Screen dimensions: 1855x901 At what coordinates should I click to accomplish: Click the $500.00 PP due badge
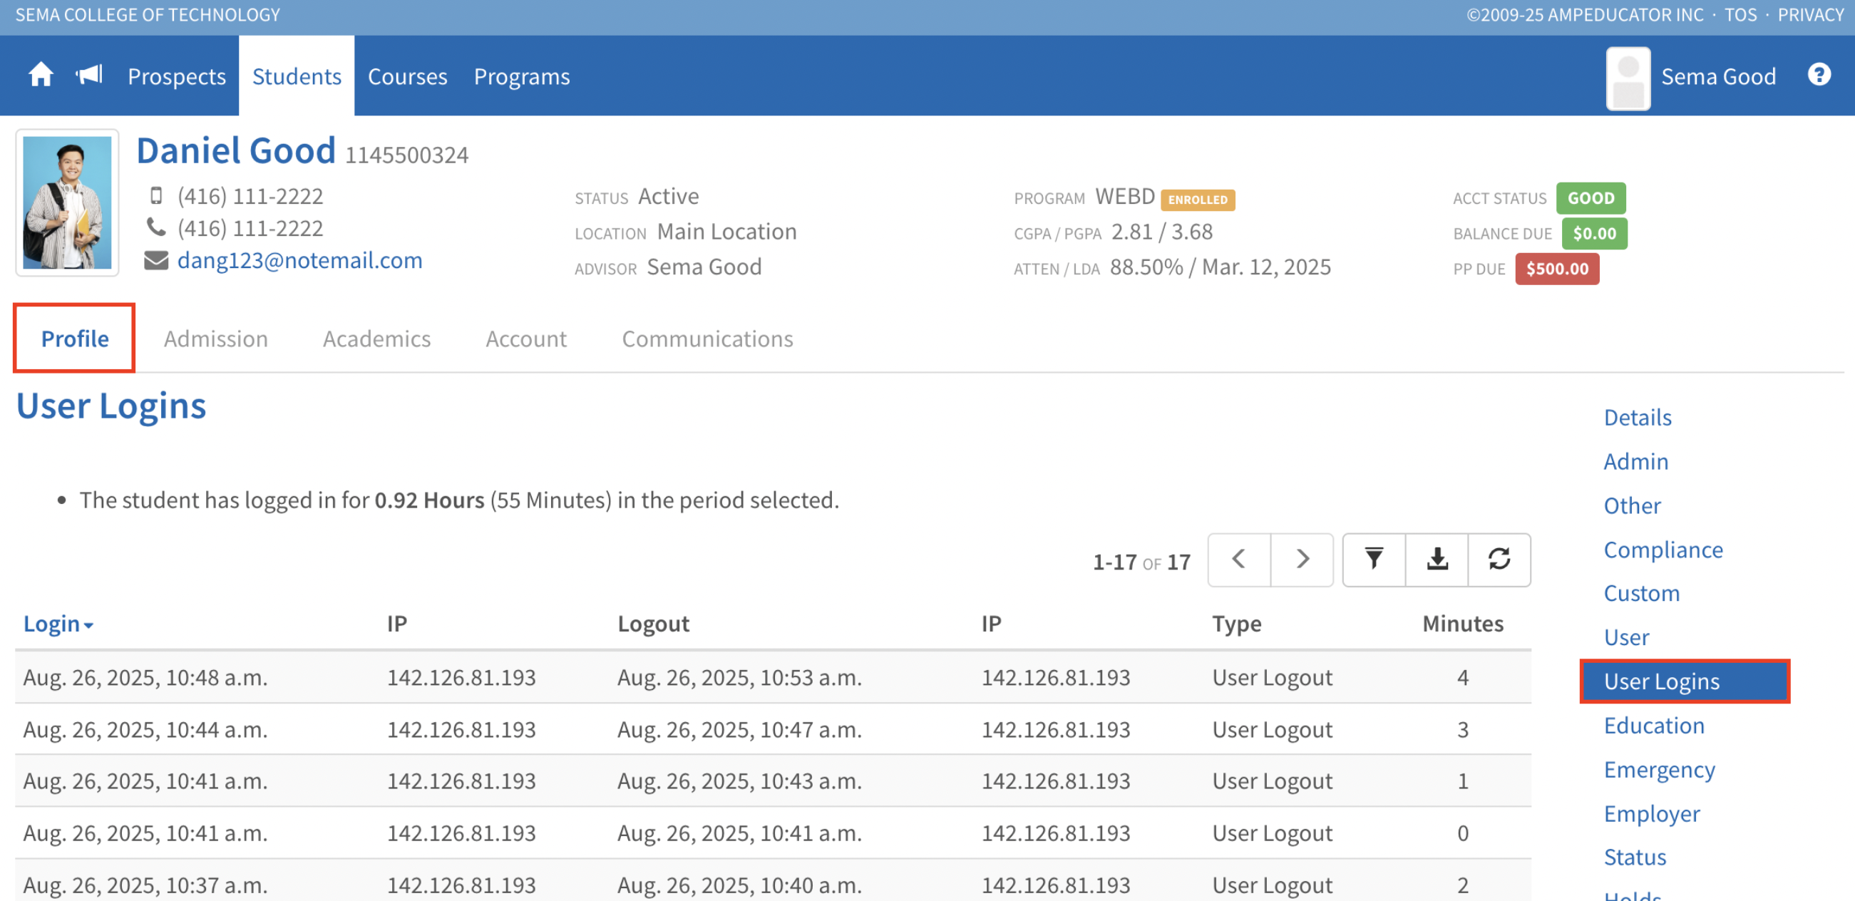click(1556, 269)
